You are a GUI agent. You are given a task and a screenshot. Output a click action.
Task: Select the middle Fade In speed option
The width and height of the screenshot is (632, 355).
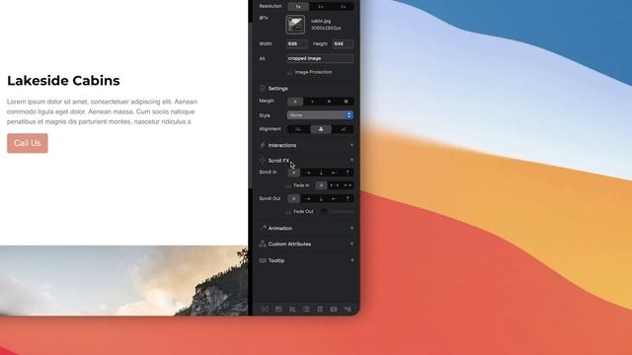pyautogui.click(x=334, y=185)
